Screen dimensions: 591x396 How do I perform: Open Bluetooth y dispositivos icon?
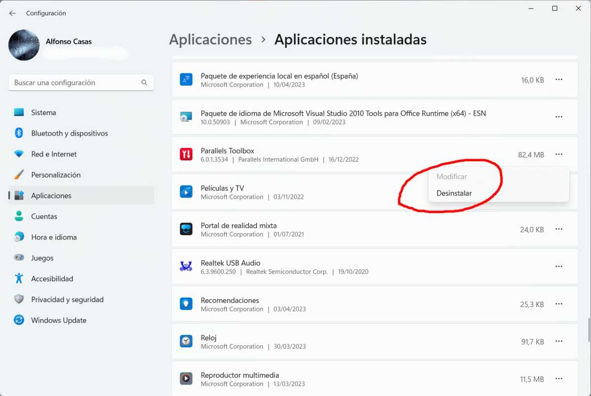(x=19, y=133)
